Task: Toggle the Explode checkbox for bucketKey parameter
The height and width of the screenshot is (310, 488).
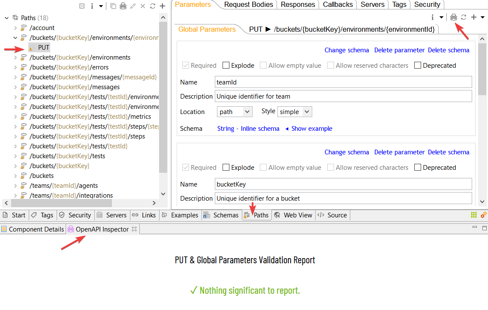Action: tap(226, 168)
